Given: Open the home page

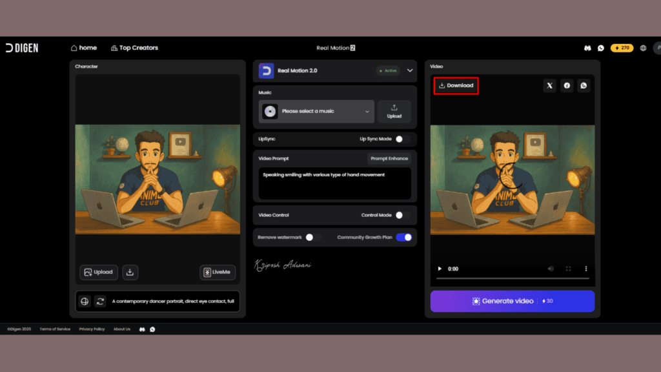Looking at the screenshot, I should point(83,47).
